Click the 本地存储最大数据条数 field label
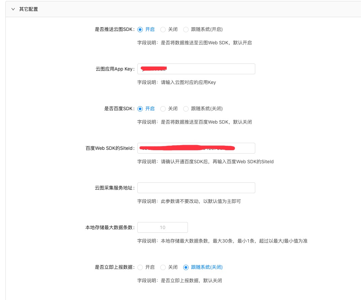Image resolution: width=361 pixels, height=300 pixels. click(x=109, y=227)
